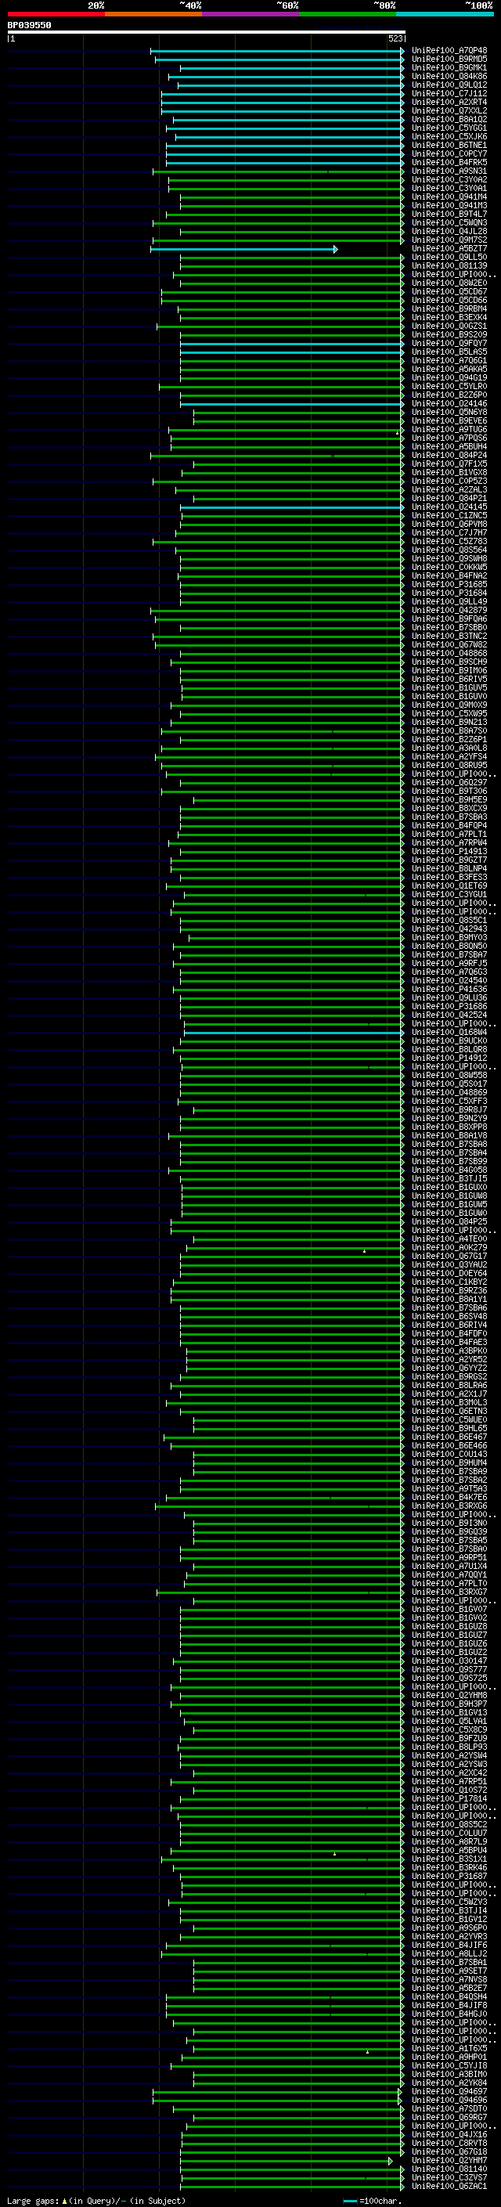Click hit label UniRef100_A2XRT4
The height and width of the screenshot is (2207, 501).
tap(449, 102)
